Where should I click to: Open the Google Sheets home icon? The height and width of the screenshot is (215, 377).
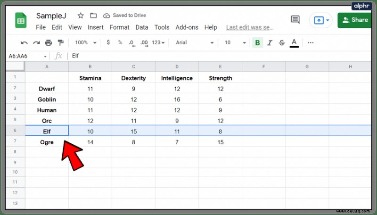click(x=21, y=20)
